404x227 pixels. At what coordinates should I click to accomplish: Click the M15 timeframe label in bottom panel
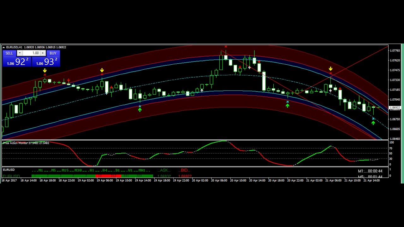point(65,171)
